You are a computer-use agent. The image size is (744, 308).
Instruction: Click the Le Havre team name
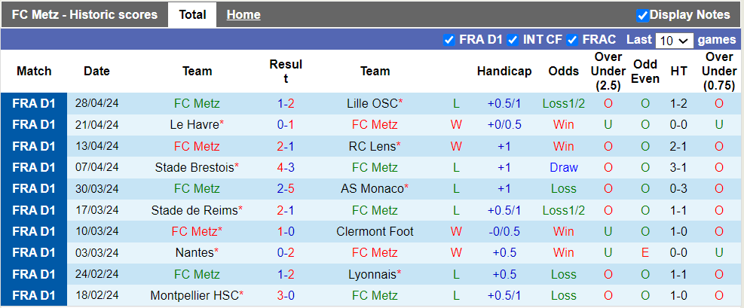pyautogui.click(x=194, y=125)
